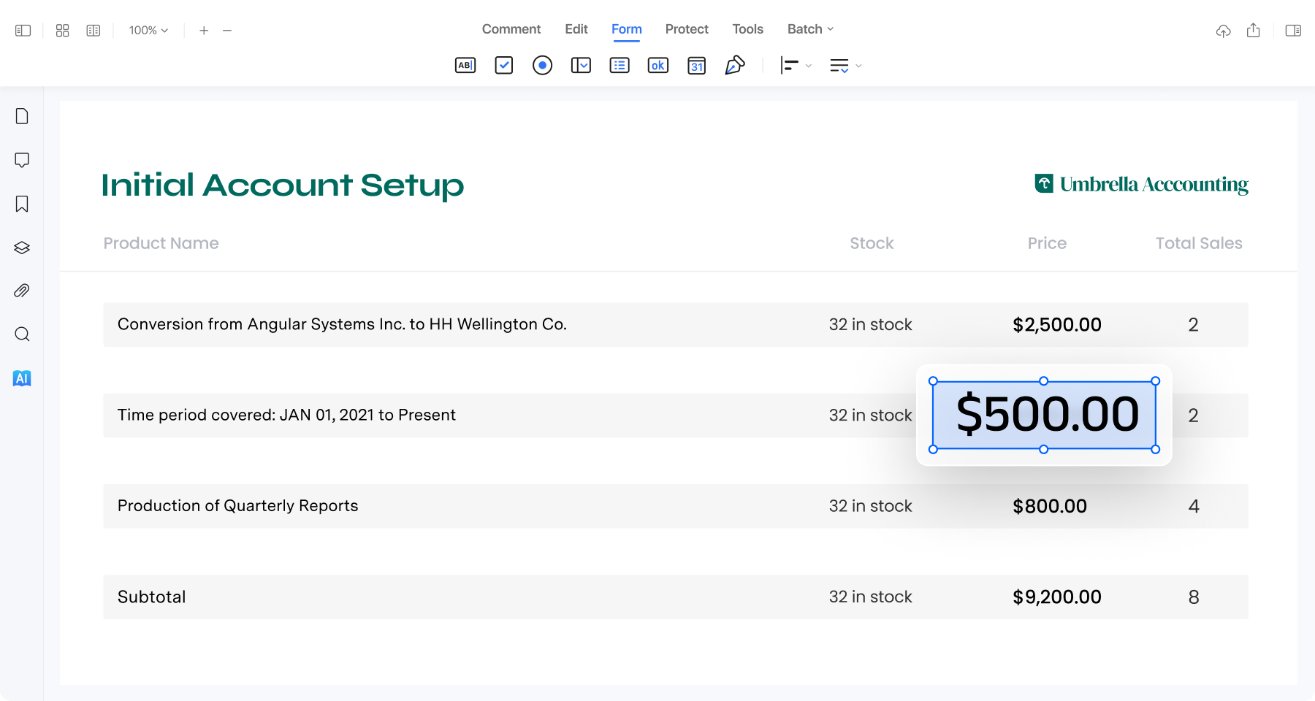The image size is (1315, 701).
Task: Open the Comment tab
Action: 511,29
